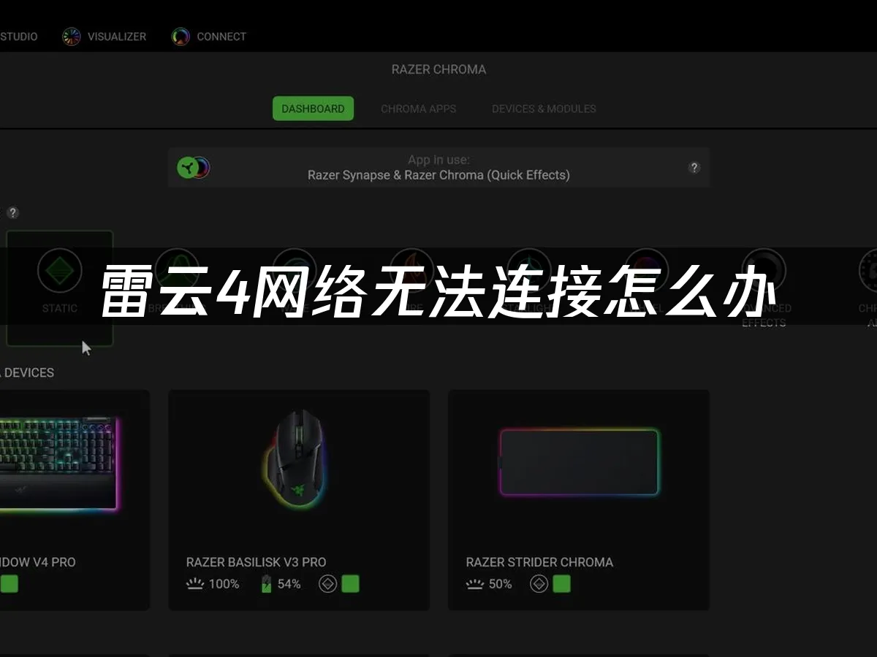This screenshot has width=877, height=657.
Task: Open the Strider Chroma green color swatch
Action: [x=561, y=584]
